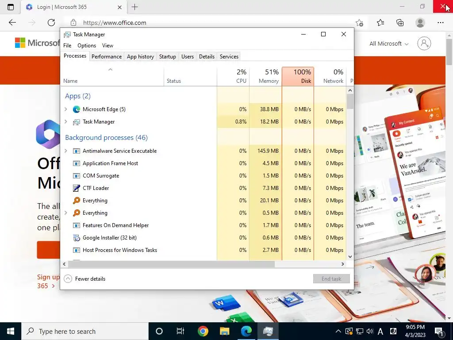This screenshot has width=453, height=340.
Task: Open the Edge tab actions menu icon
Action: [11, 7]
